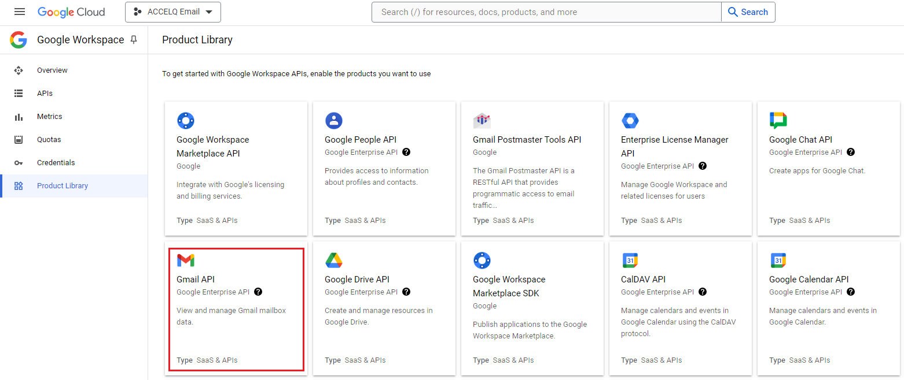The image size is (904, 380).
Task: Click the Google Drive API icon
Action: (334, 260)
